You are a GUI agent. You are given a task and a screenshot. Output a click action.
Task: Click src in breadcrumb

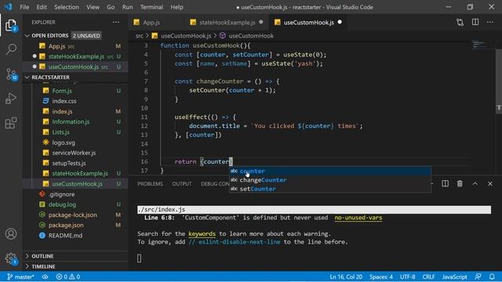(140, 36)
